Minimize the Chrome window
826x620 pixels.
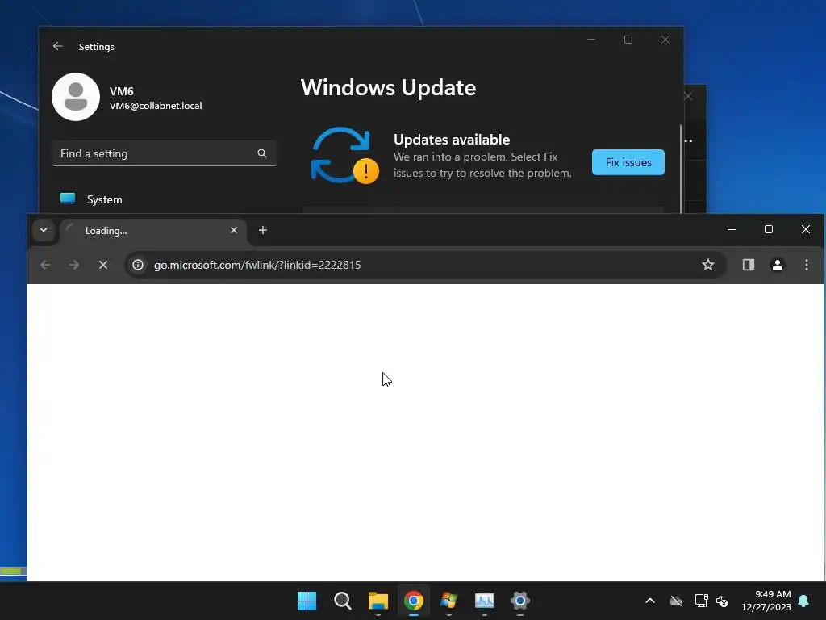[x=732, y=229]
